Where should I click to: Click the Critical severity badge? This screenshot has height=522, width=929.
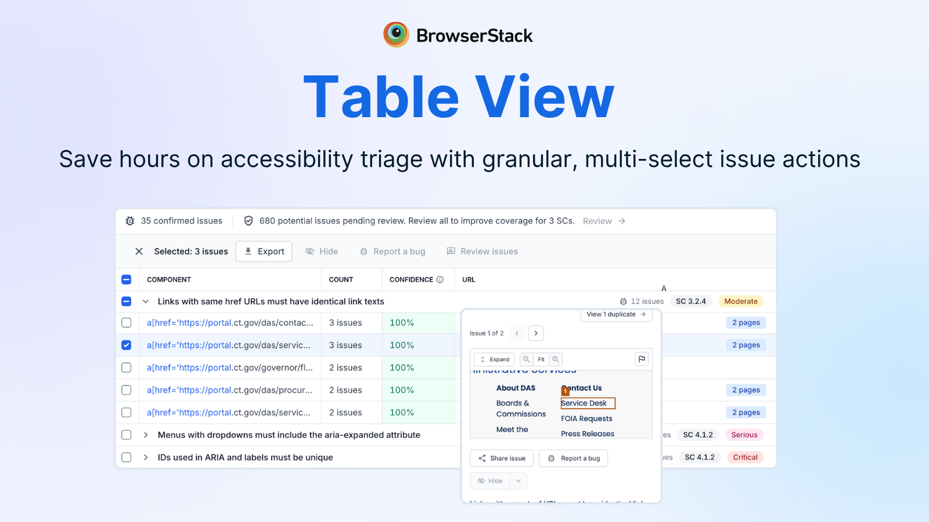click(746, 458)
